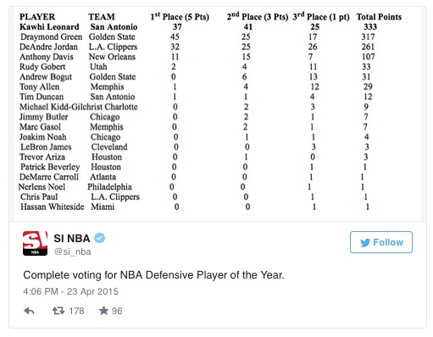Favorite the tweet with the star icon
The height and width of the screenshot is (337, 433).
(103, 311)
